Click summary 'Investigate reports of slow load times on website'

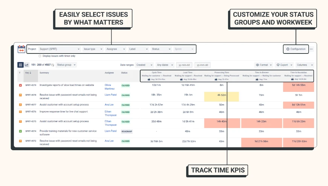coord(67,85)
